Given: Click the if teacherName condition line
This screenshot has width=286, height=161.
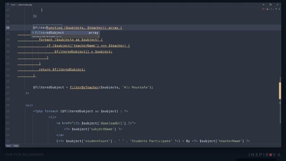Looking at the screenshot, I should pyautogui.click(x=88, y=46).
